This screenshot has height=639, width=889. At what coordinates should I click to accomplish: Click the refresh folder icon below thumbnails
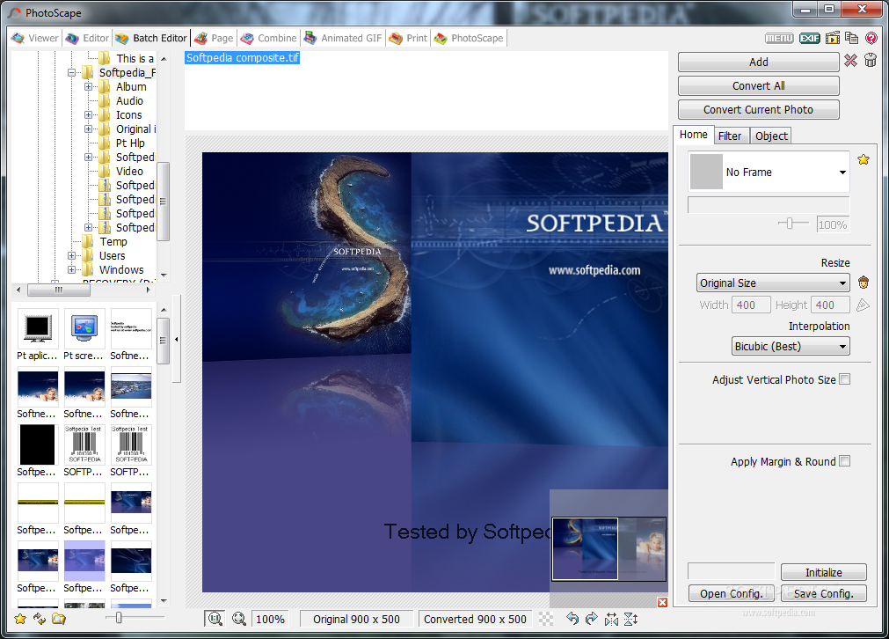(39, 619)
